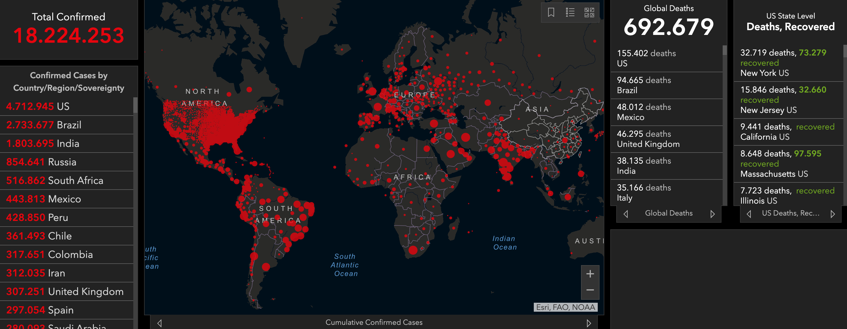Previous arrow beside Cumulative Confirmed Cases
The width and height of the screenshot is (847, 329).
[x=160, y=323]
